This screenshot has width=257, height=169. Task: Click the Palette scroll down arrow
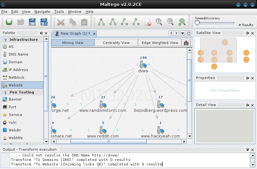46,142
